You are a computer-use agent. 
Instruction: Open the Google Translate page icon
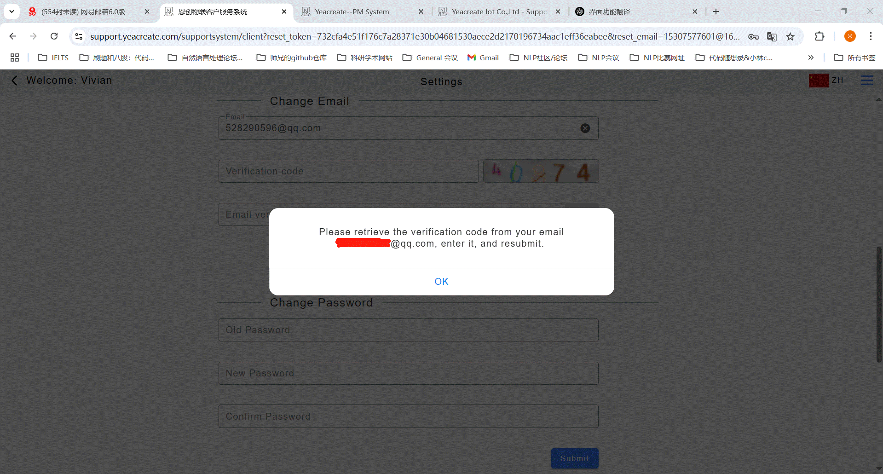coord(772,37)
